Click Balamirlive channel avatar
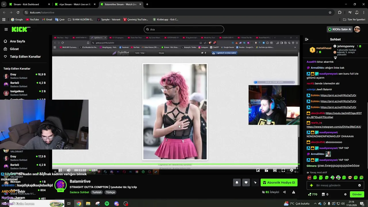The image size is (368, 207). click(x=60, y=185)
